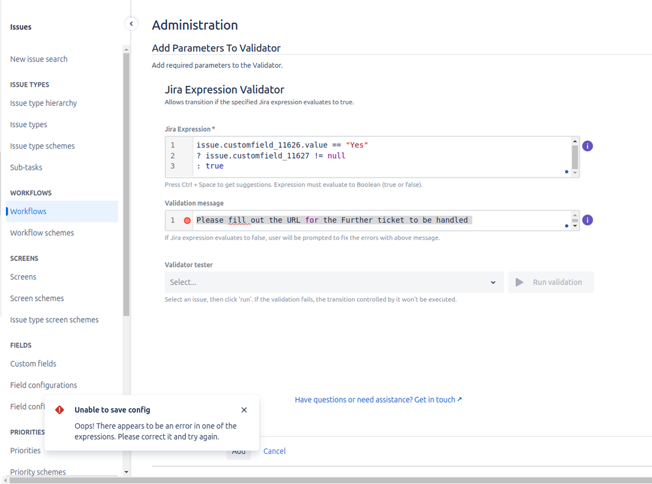
Task: Open Workflow schemes
Action: point(42,233)
